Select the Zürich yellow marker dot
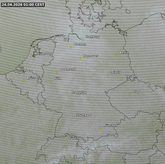The image size is (165, 164). 66,141
